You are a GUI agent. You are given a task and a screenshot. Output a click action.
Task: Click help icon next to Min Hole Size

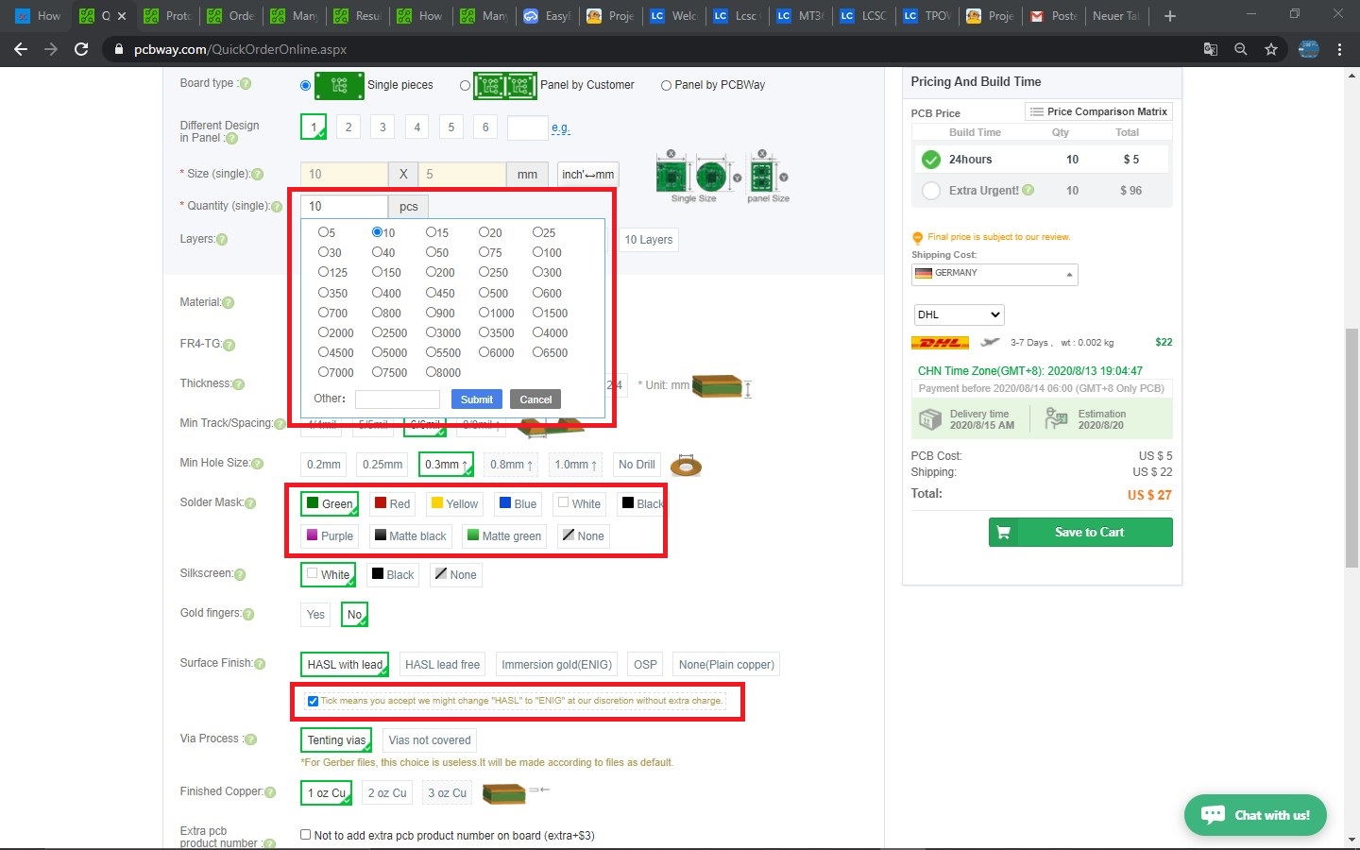click(257, 464)
